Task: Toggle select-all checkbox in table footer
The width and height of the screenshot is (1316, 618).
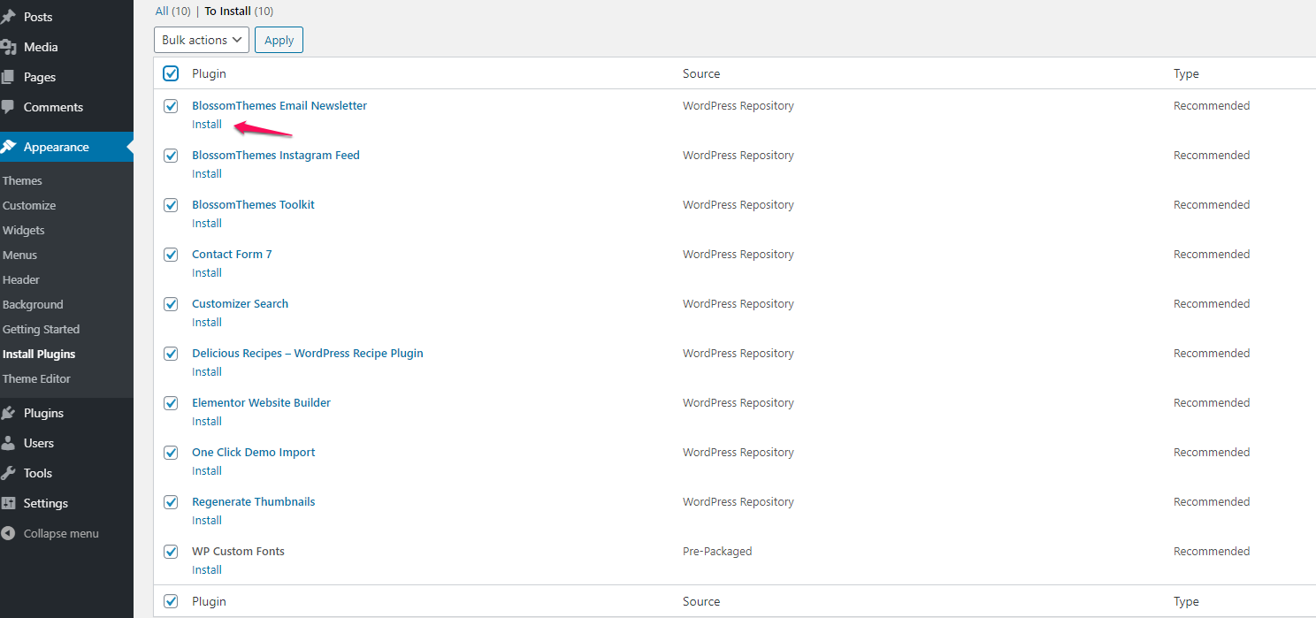Action: tap(171, 601)
